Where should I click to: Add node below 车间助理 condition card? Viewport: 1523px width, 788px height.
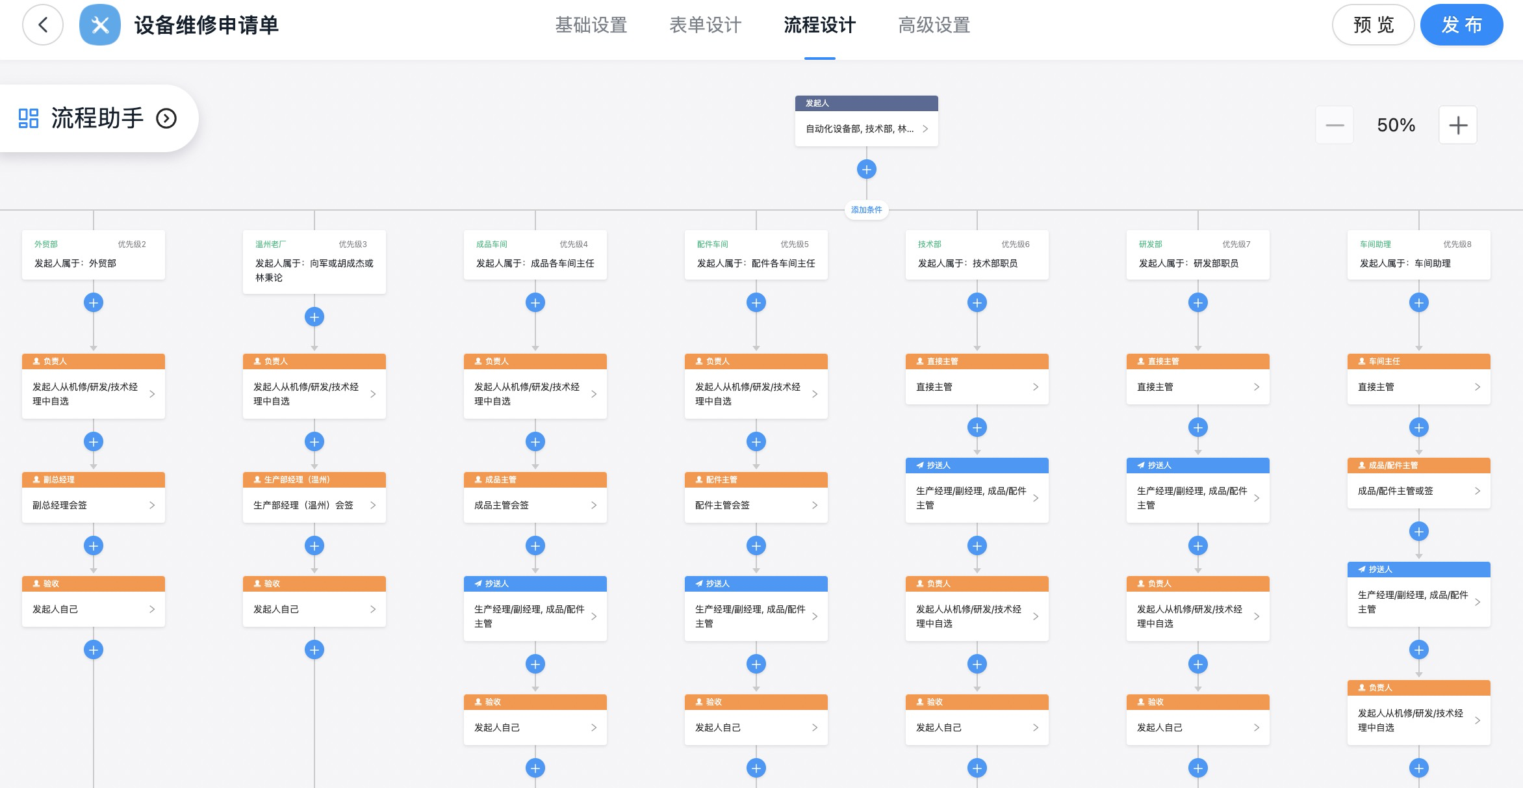(x=1418, y=303)
